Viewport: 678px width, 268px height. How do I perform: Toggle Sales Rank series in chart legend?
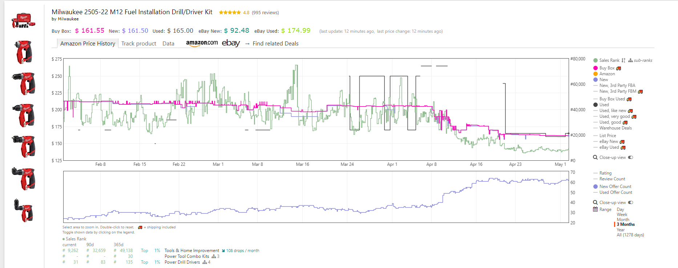click(609, 60)
